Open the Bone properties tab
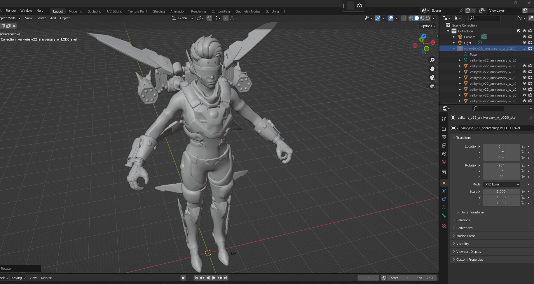This screenshot has height=284, width=534. pos(444,215)
